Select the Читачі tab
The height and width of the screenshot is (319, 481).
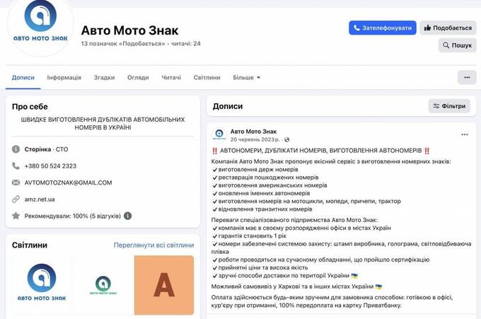pos(171,77)
